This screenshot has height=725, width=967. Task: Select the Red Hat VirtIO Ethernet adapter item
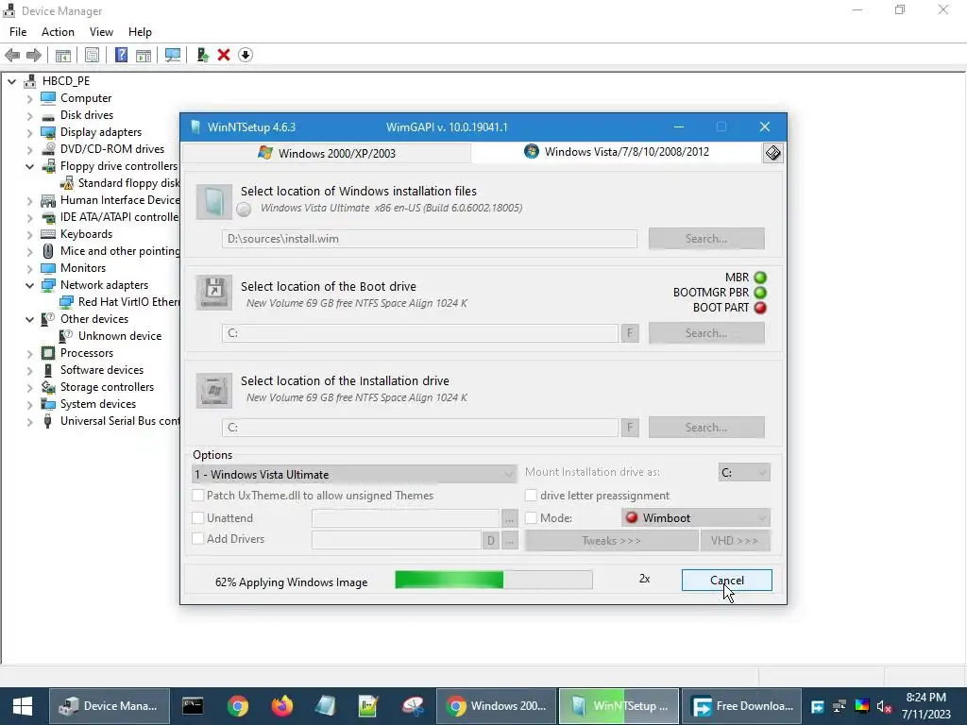[x=118, y=302]
